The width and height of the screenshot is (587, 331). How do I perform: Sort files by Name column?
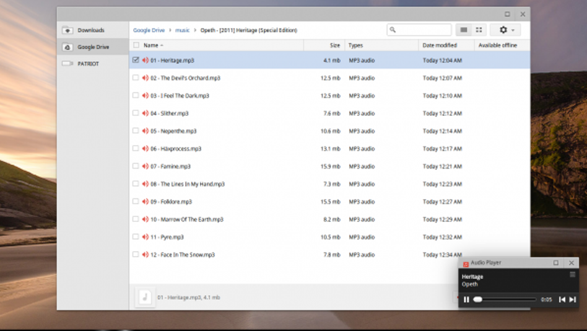151,45
